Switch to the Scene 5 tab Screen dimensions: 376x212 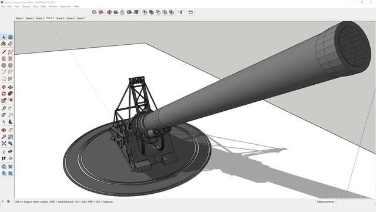point(60,18)
